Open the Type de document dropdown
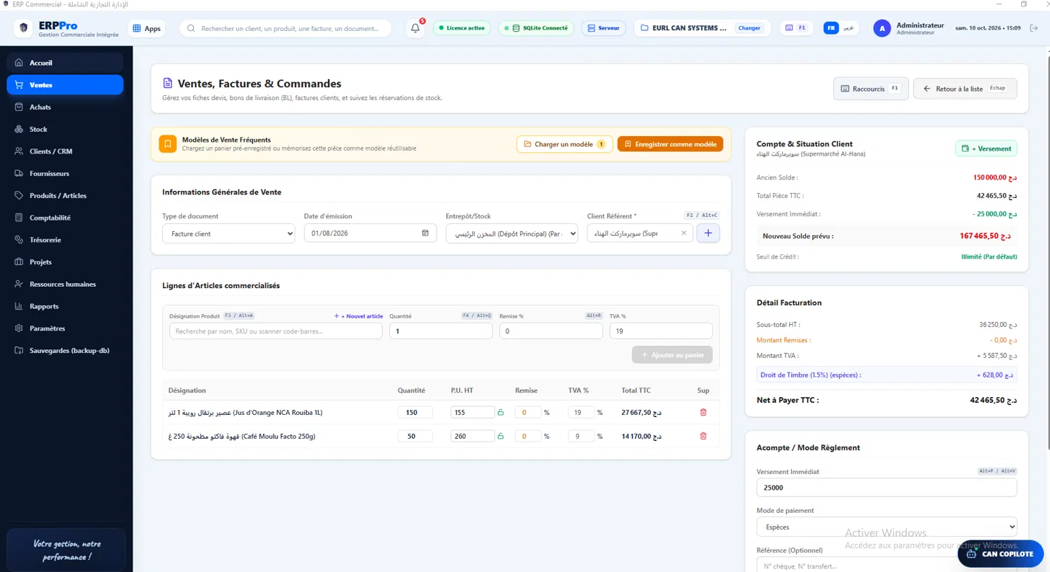 coord(228,233)
